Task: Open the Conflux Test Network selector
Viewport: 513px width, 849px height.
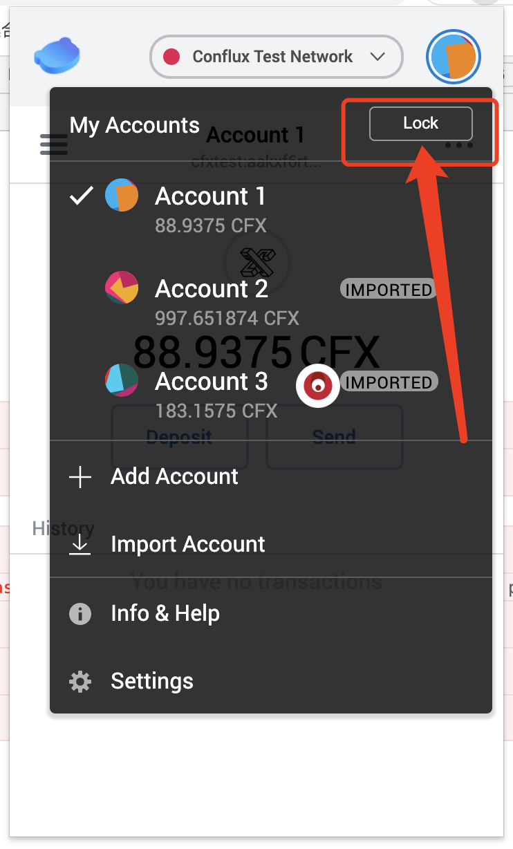Action: pyautogui.click(x=276, y=57)
